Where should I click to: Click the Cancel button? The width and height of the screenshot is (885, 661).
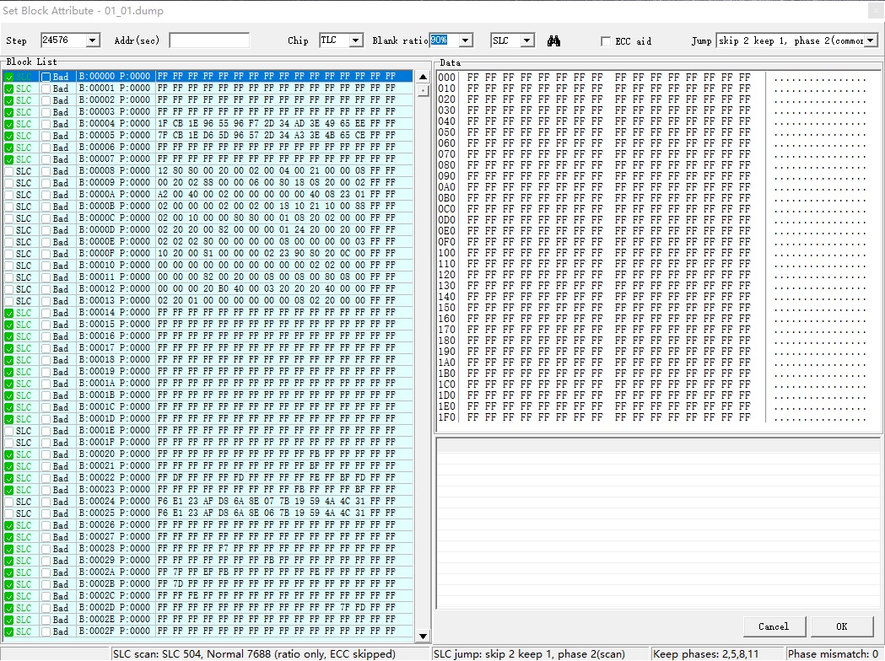click(774, 626)
